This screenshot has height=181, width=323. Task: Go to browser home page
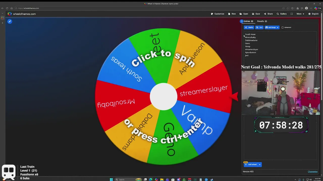(12, 8)
